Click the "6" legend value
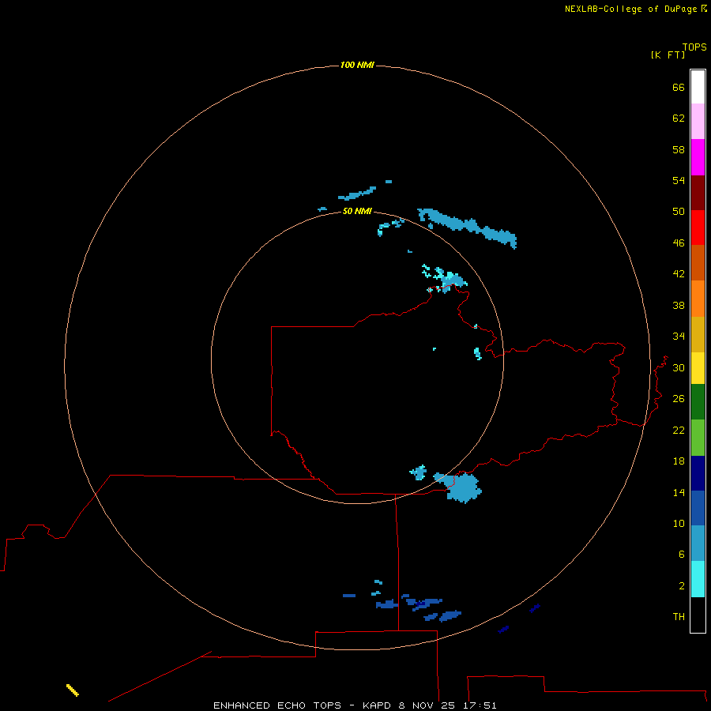711x711 pixels. click(x=682, y=554)
